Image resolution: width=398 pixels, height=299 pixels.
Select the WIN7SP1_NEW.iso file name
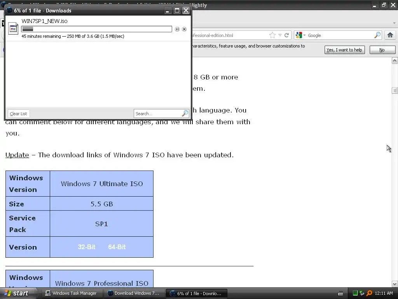[44, 21]
